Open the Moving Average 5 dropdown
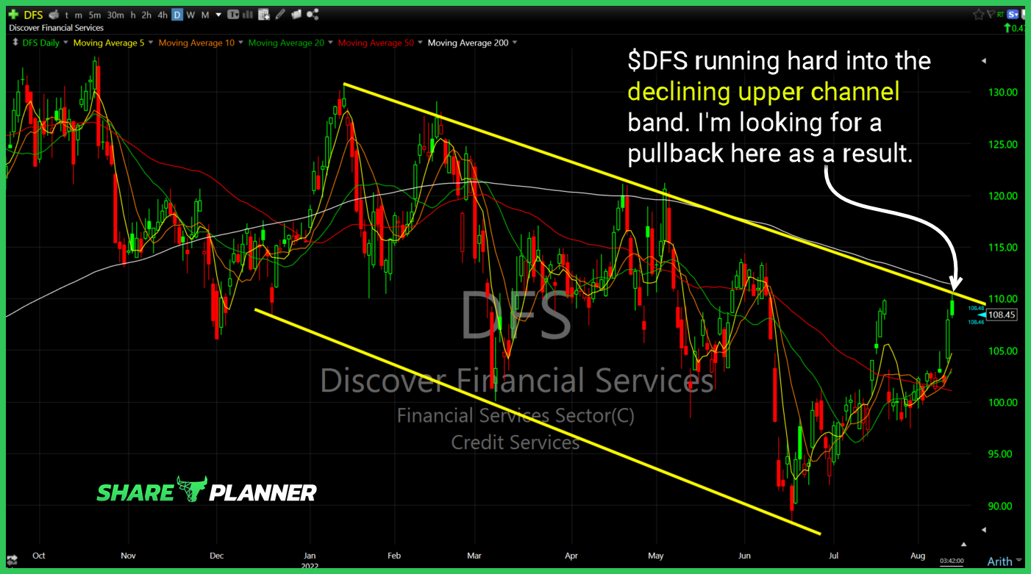 pos(151,43)
